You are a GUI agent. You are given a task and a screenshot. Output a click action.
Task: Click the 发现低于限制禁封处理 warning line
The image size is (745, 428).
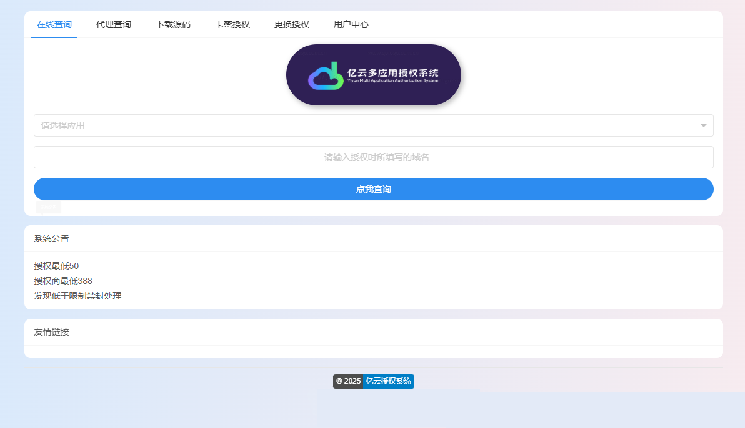[77, 296]
